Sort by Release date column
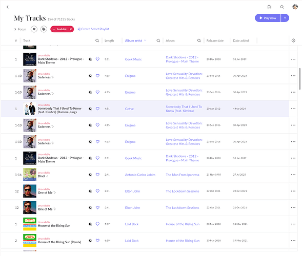 pyautogui.click(x=215, y=40)
